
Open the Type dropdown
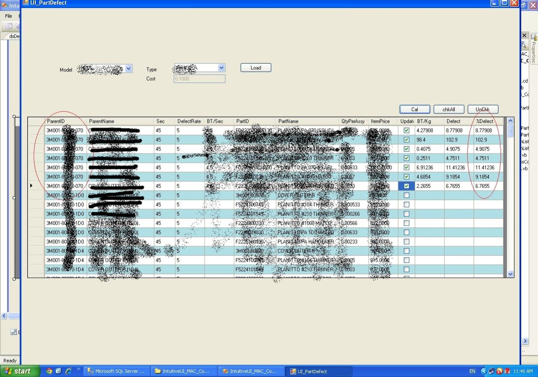click(222, 67)
